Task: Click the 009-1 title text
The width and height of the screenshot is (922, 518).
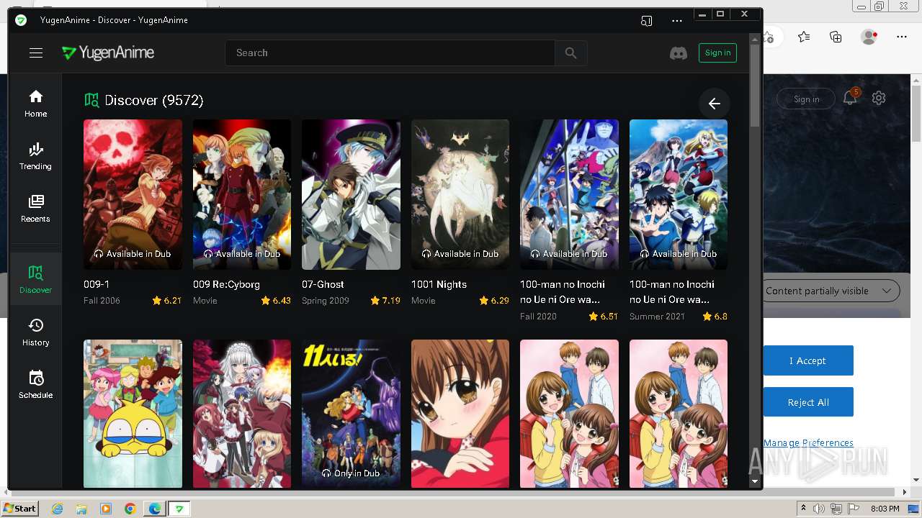Action: pos(97,284)
